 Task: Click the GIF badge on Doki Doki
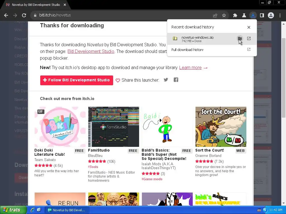pyautogui.click(x=41, y=111)
